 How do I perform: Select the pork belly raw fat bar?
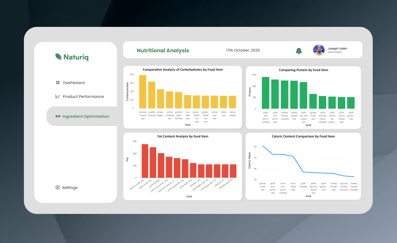pos(193,170)
